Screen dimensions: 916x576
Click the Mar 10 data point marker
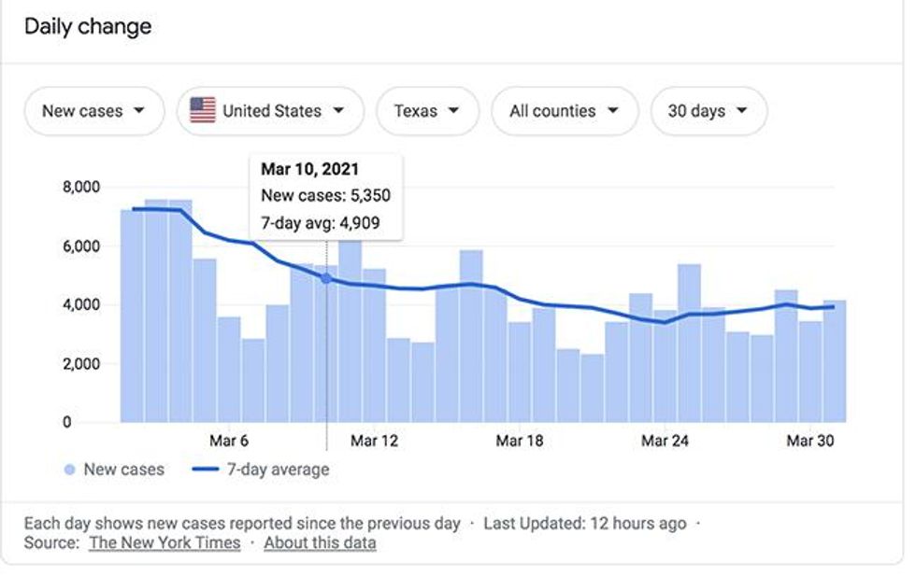point(326,278)
